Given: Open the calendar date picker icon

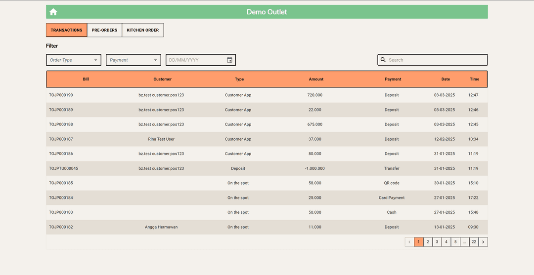Looking at the screenshot, I should coord(229,60).
